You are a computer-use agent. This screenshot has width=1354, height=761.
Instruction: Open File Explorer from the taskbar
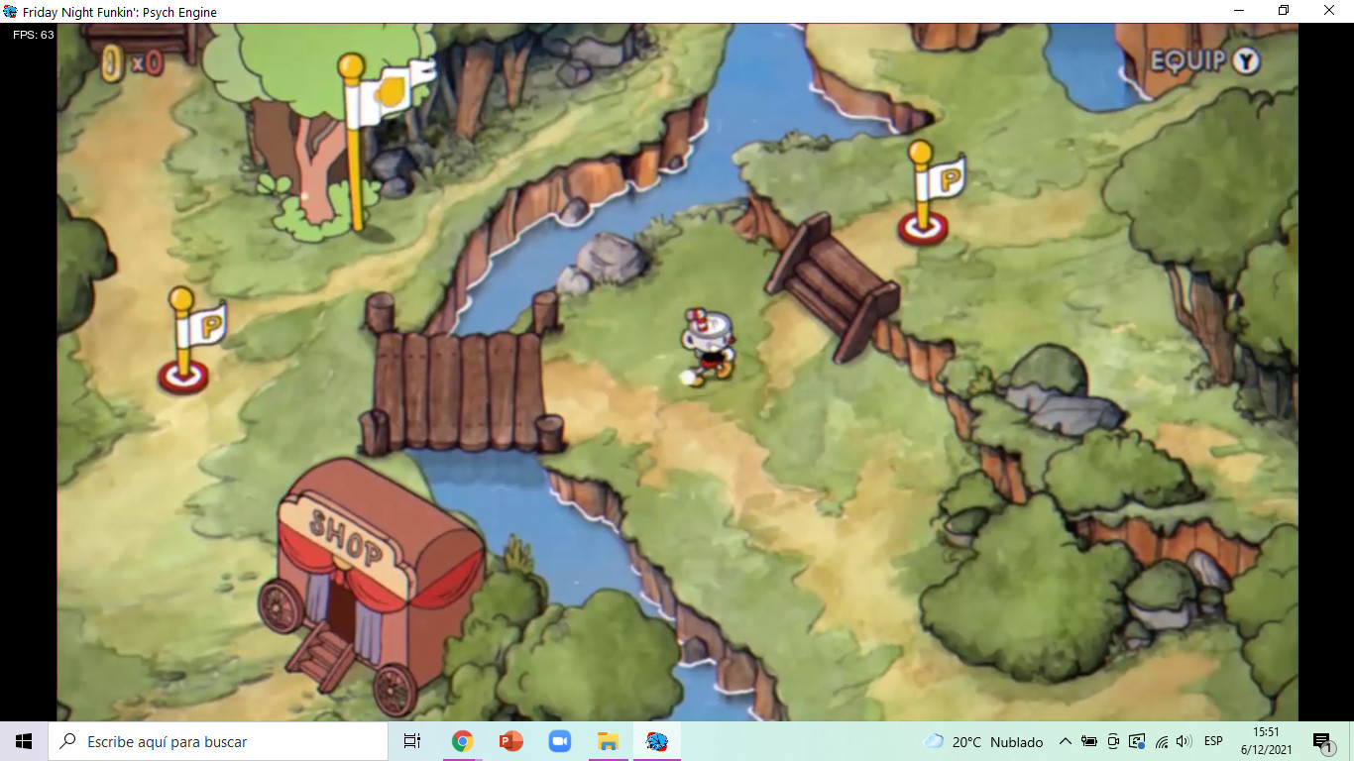click(x=608, y=741)
